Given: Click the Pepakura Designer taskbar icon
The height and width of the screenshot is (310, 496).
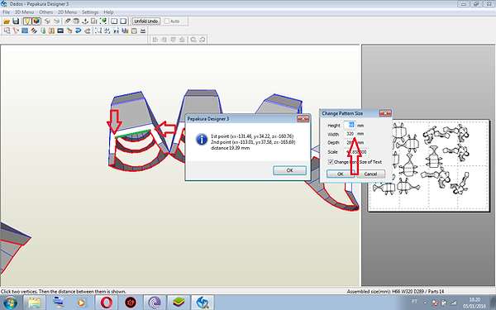Looking at the screenshot, I should coord(203,303).
